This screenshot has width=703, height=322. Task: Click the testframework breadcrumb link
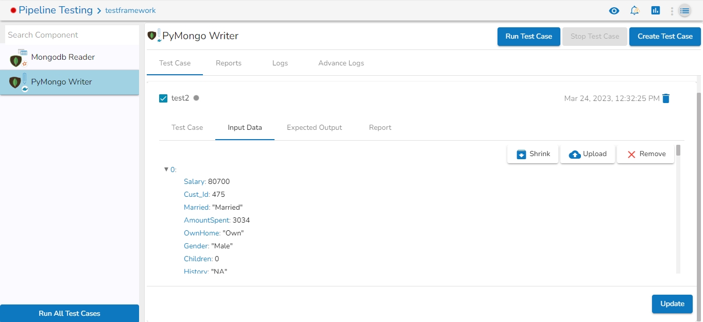pos(130,10)
